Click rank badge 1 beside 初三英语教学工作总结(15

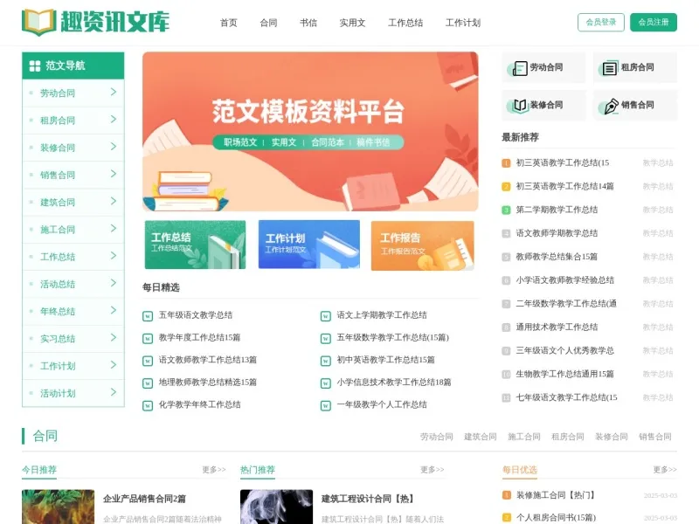pyautogui.click(x=506, y=163)
